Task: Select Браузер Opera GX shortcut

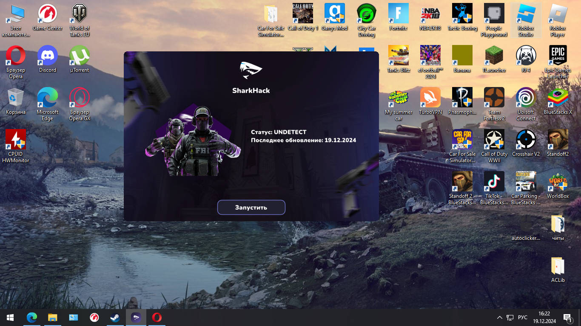Action: pos(80,104)
